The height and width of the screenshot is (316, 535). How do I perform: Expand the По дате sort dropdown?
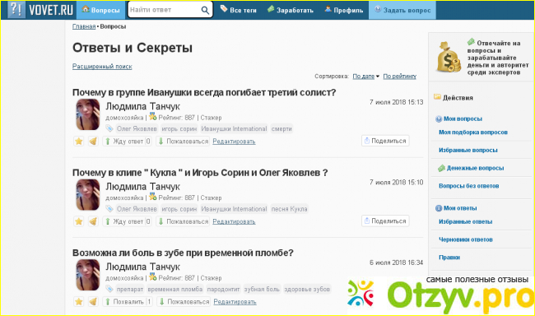click(365, 77)
